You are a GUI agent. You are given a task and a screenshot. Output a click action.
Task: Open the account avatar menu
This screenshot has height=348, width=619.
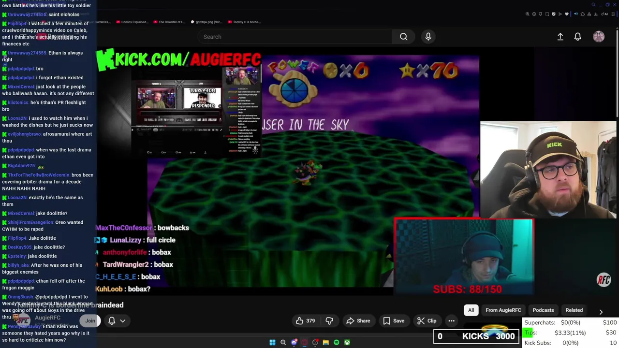599,37
